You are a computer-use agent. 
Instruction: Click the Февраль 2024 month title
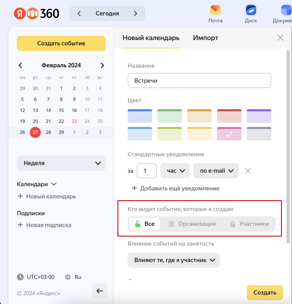pyautogui.click(x=61, y=65)
